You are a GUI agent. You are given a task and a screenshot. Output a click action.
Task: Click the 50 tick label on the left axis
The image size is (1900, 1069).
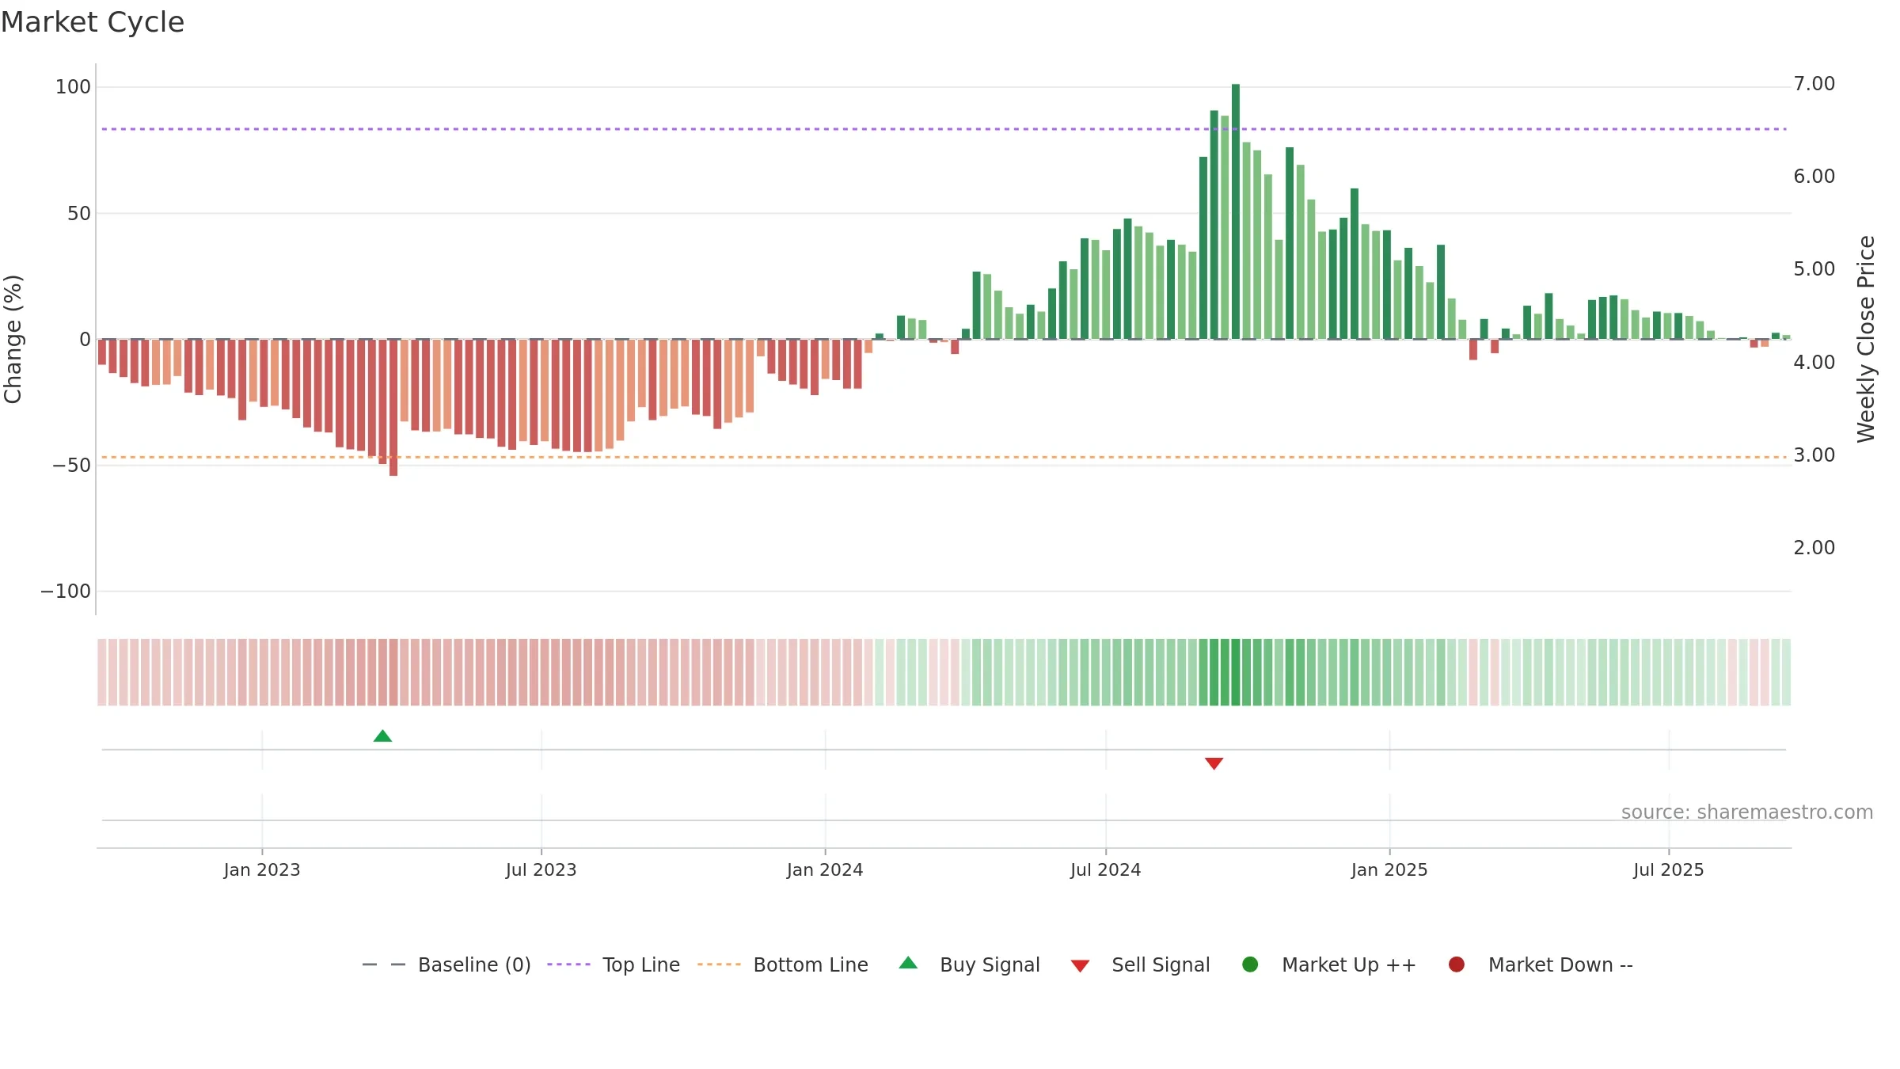tap(79, 213)
